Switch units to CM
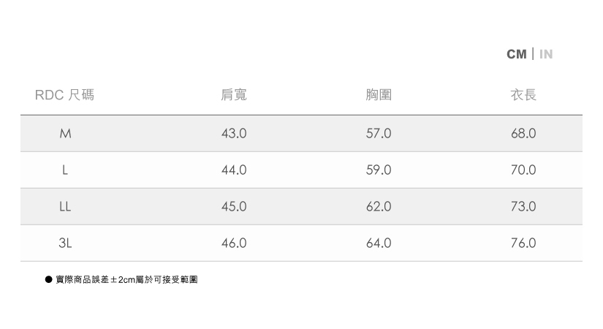Screen dimensions: 603x329 pos(516,54)
